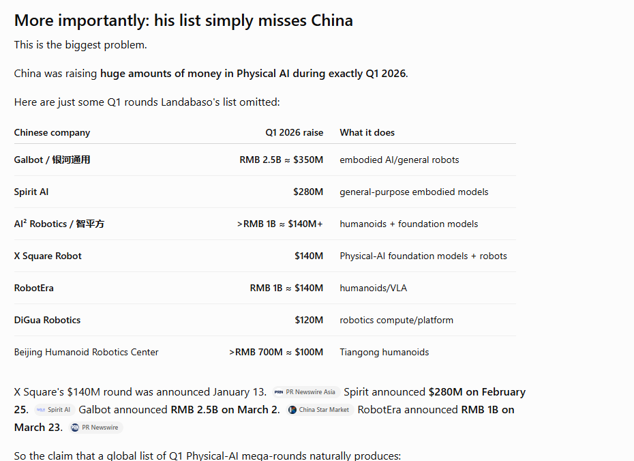Open the PR Newswire citation after March 23
The image size is (634, 461).
point(95,428)
